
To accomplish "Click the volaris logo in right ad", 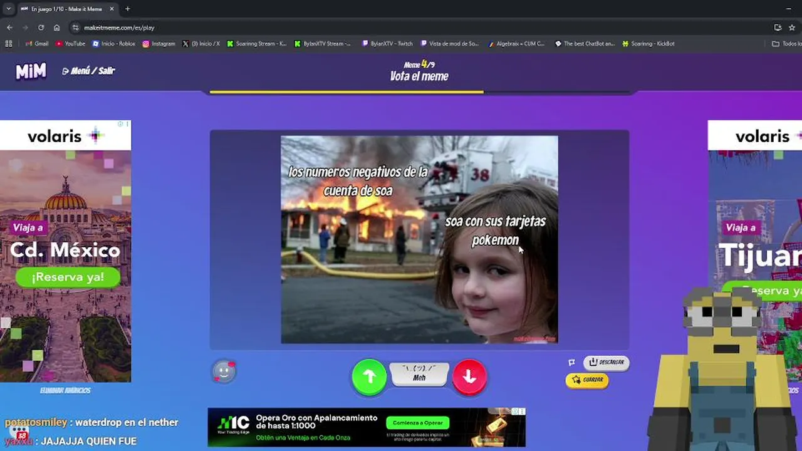I will pos(768,136).
